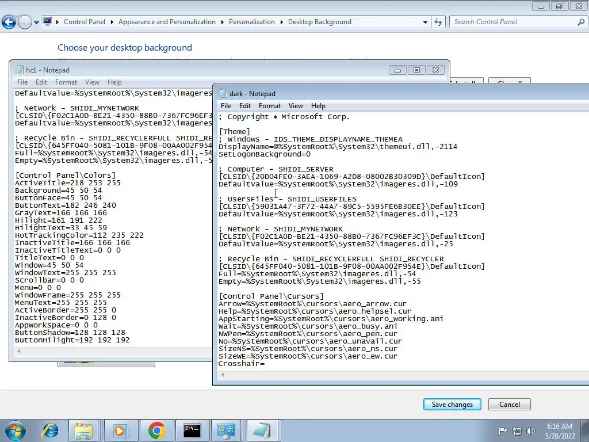
Task: Expand chevron after Personalization breadcrumb
Action: (x=282, y=22)
